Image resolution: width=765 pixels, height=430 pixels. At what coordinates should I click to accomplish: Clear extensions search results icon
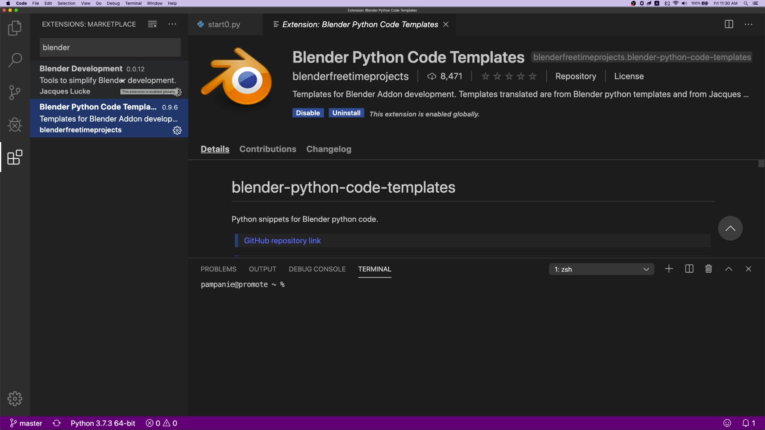tap(152, 24)
